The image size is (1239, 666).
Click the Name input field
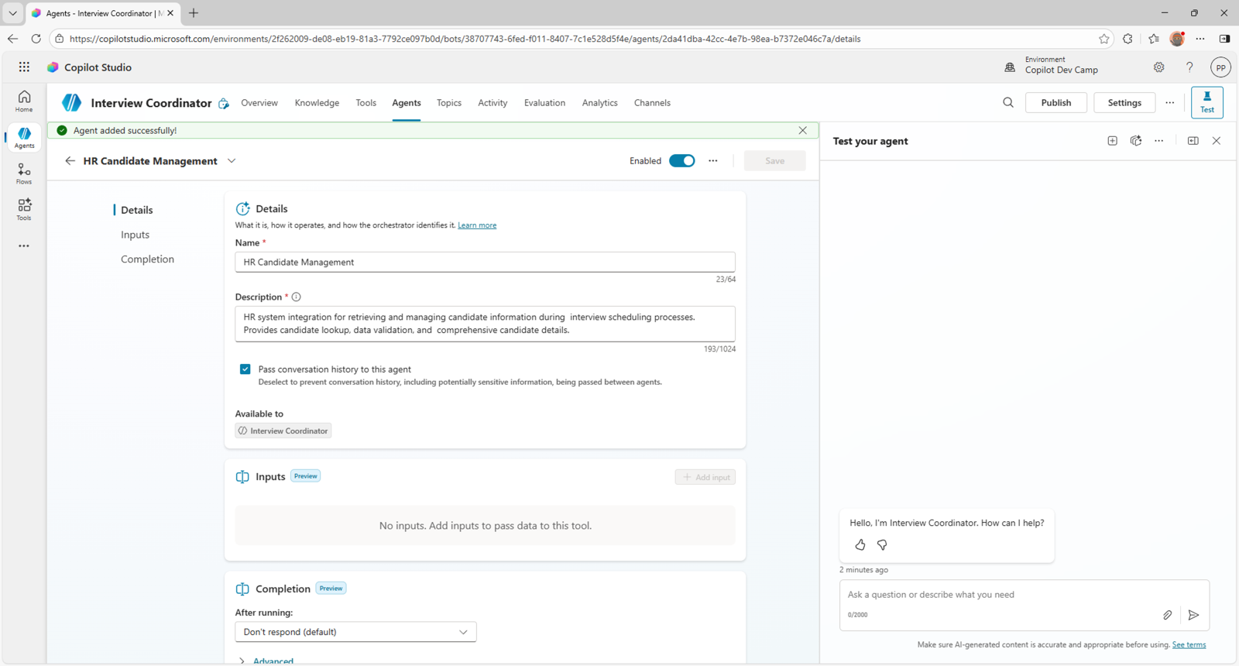(486, 262)
